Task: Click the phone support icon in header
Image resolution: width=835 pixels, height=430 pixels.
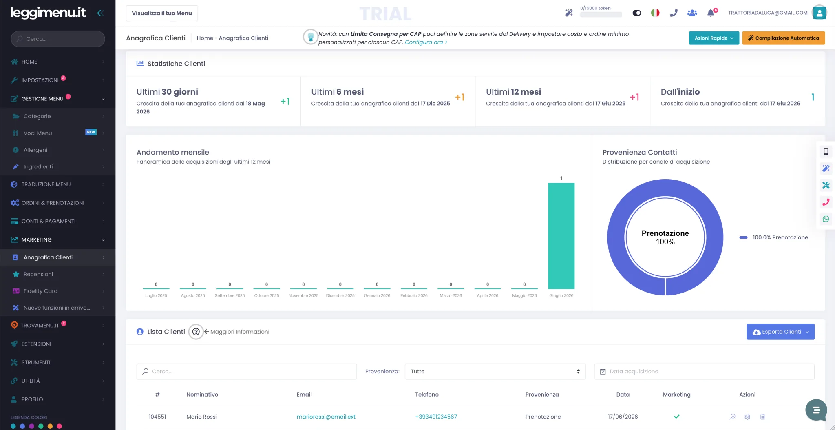Action: (x=674, y=13)
